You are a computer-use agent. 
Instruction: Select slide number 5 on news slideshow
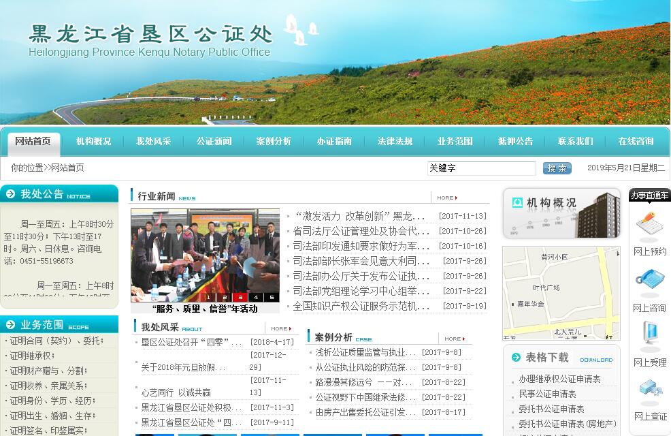[x=272, y=297]
